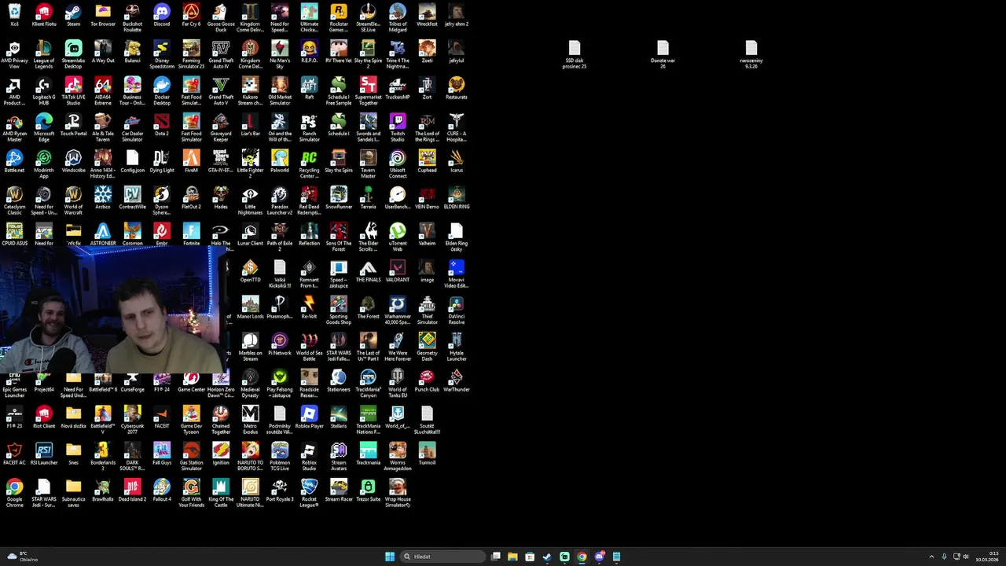Open the TikTok LIVE Studio shortcut
The width and height of the screenshot is (1006, 566).
(73, 91)
